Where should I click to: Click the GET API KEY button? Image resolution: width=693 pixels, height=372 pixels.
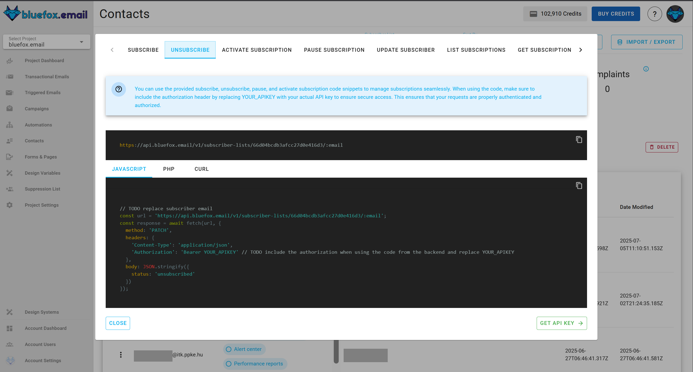(x=561, y=323)
